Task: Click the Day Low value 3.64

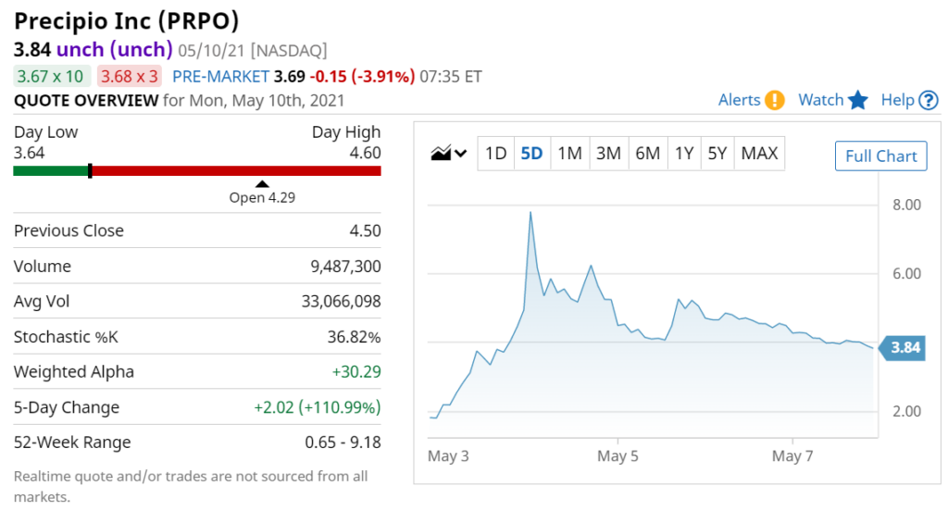Action: [29, 153]
